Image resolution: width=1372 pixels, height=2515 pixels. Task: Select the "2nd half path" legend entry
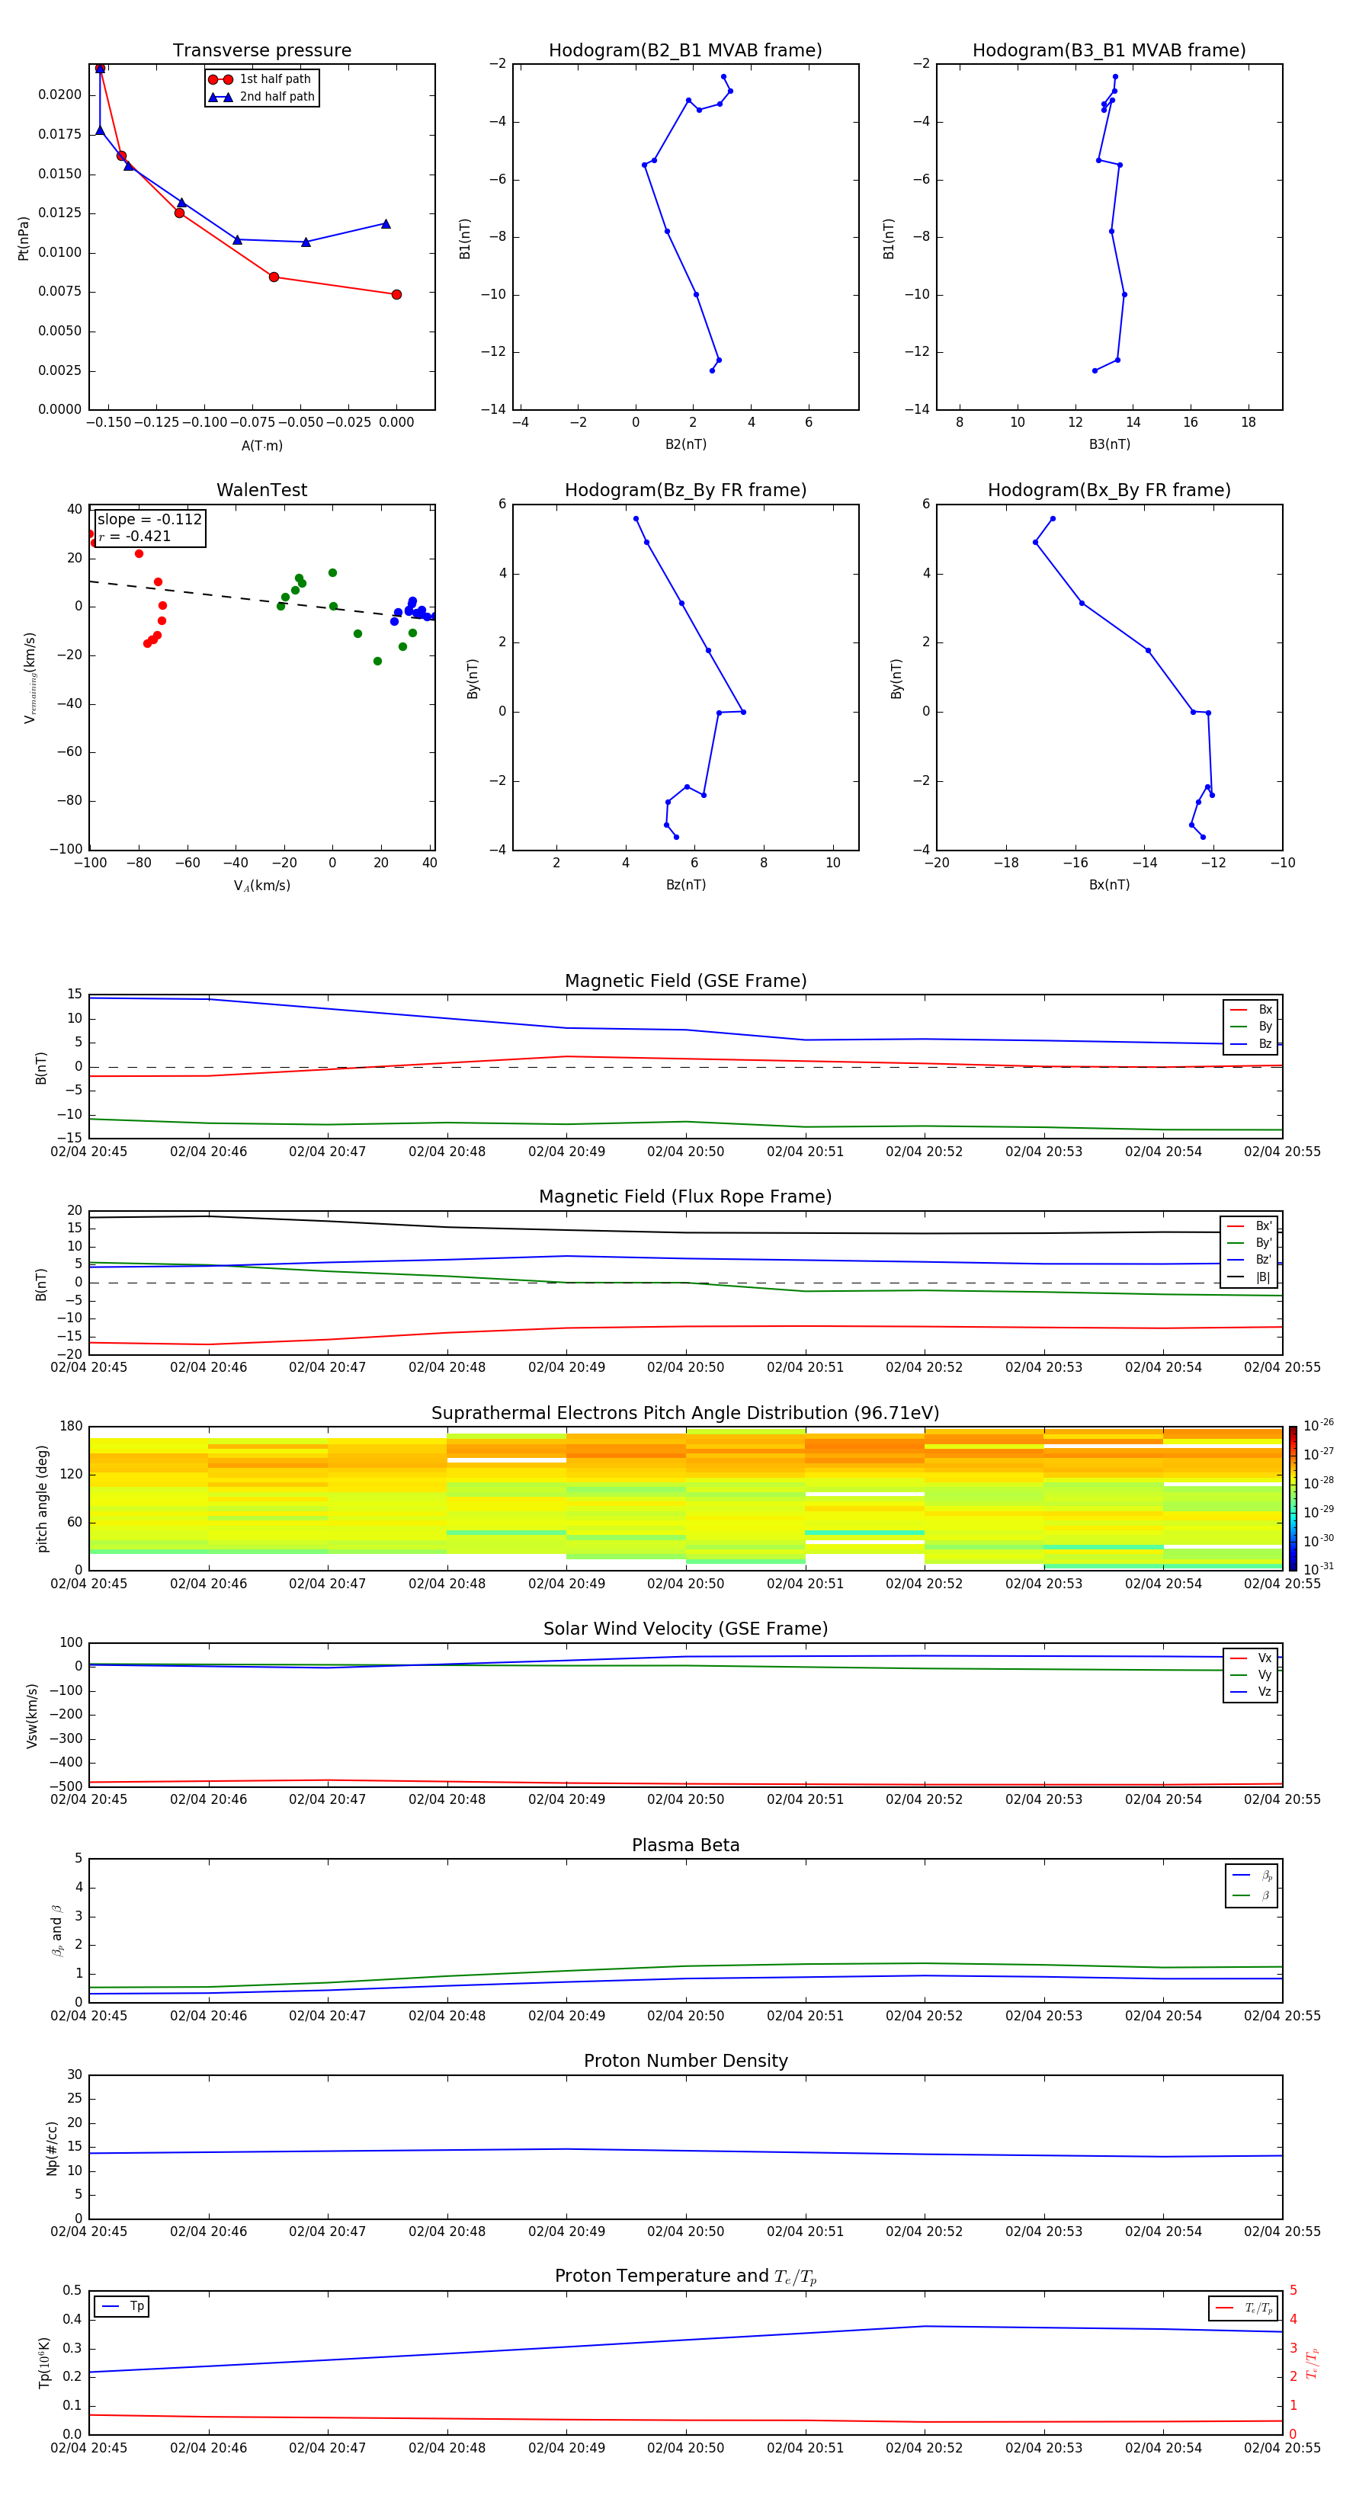[x=261, y=97]
